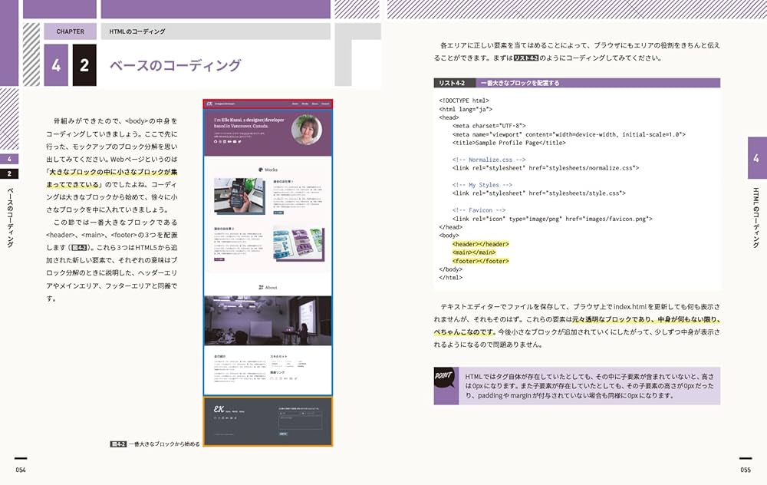Click the icon next to the About heading
This screenshot has height=485, width=767.
click(x=261, y=286)
